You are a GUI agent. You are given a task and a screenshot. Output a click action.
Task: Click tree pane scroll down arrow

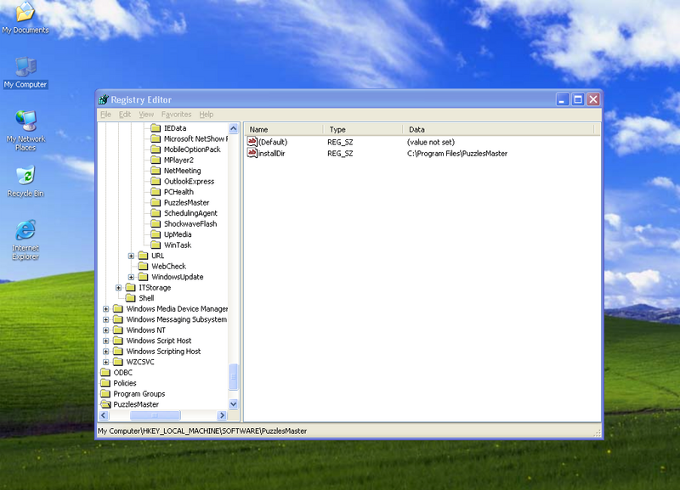pyautogui.click(x=233, y=404)
